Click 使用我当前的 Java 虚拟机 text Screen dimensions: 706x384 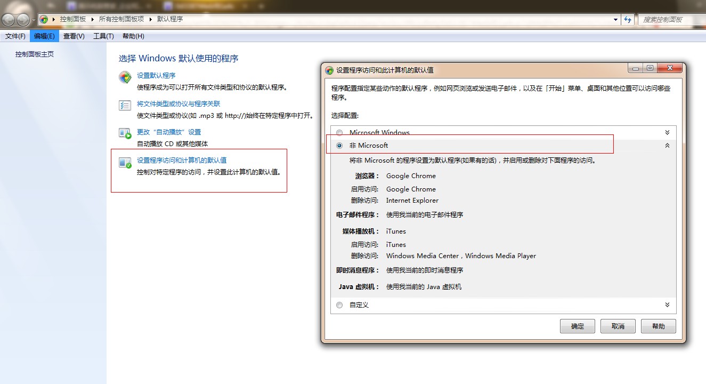tap(424, 287)
